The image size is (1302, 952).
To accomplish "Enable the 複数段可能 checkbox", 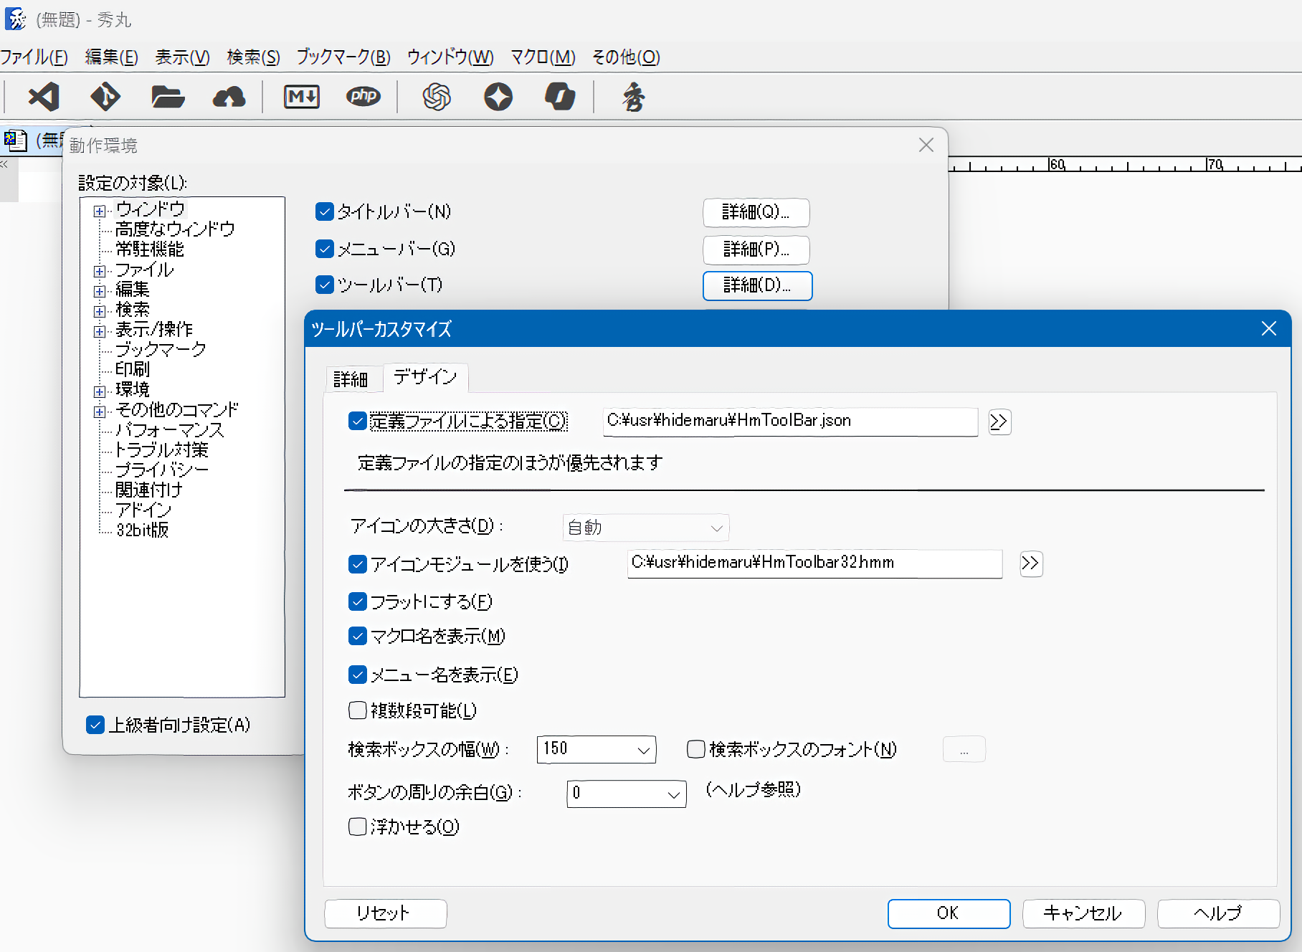I will coord(358,710).
